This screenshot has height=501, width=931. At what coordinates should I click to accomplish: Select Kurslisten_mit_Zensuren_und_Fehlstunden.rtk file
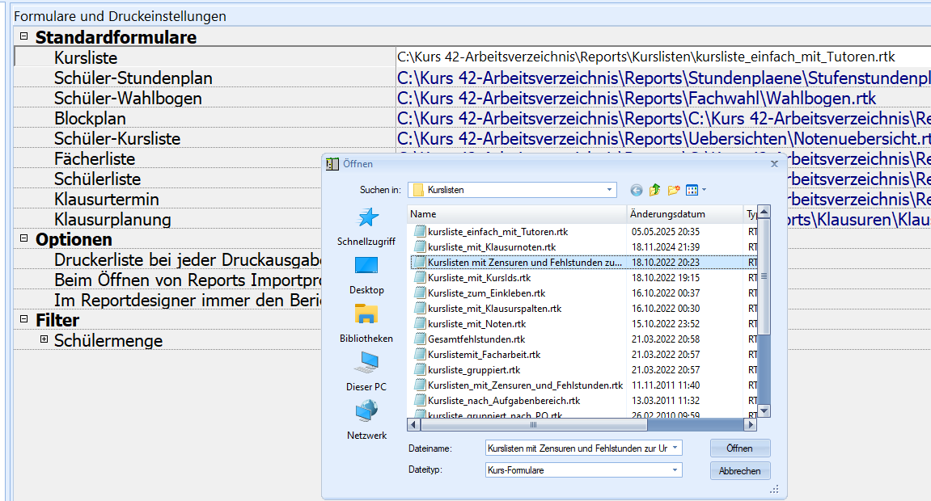(x=525, y=385)
